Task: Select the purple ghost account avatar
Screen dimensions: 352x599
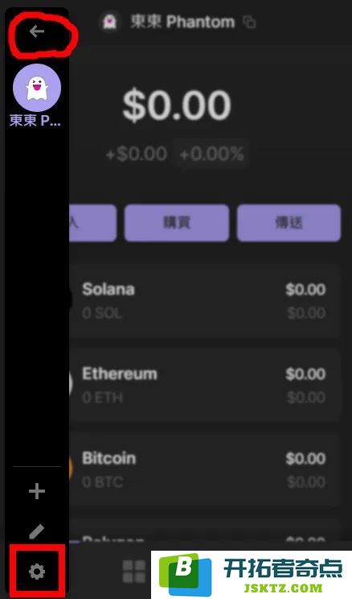Action: click(37, 88)
